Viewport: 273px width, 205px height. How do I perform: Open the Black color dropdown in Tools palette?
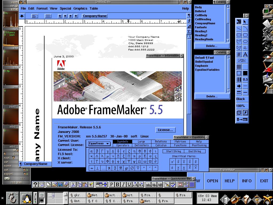[242, 99]
